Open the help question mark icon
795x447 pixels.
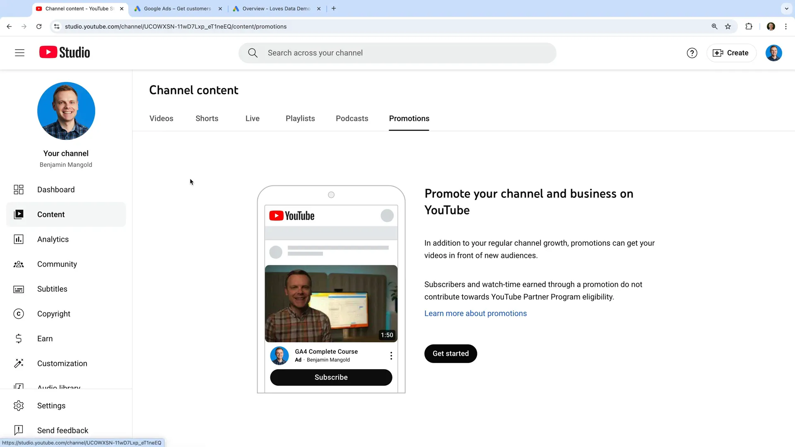[692, 53]
